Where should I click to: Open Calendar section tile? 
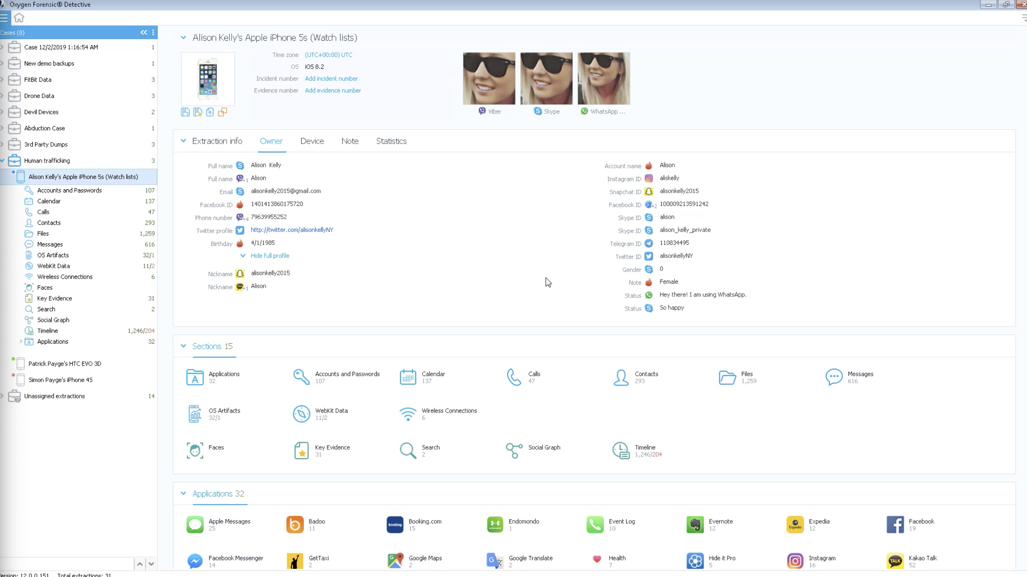click(423, 377)
